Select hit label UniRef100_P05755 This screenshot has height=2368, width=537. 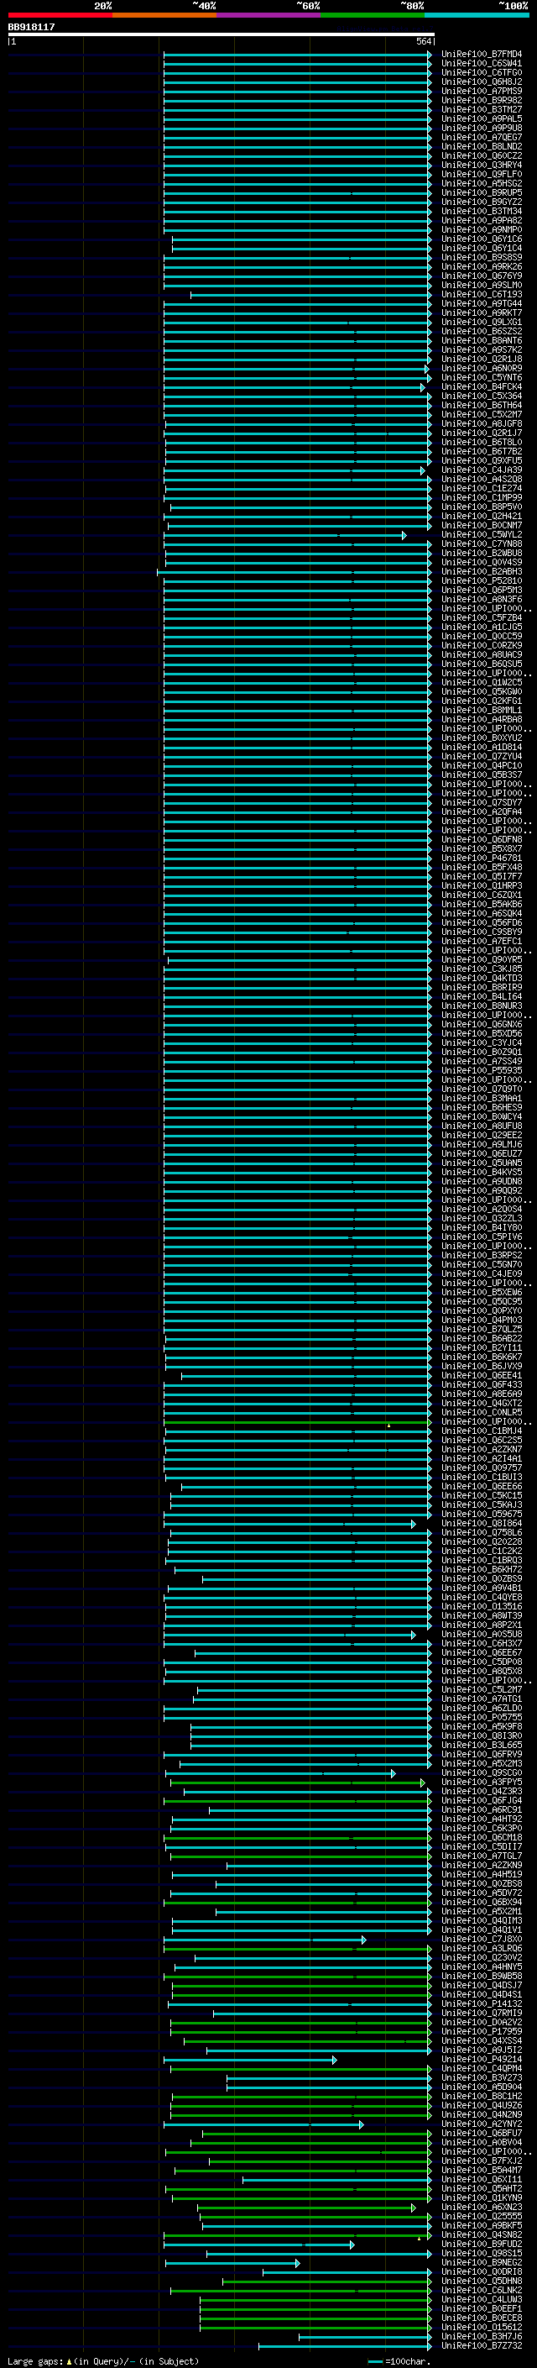point(481,1717)
